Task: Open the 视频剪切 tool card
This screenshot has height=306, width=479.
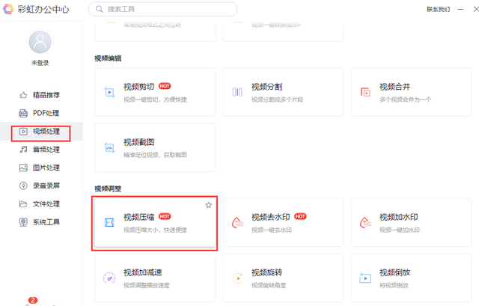Action: tap(155, 92)
